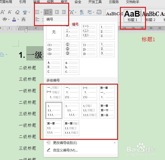The height and width of the screenshot is (160, 165).
Task: Click the phonetic guide wén icon
Action: 25,12
